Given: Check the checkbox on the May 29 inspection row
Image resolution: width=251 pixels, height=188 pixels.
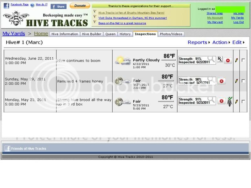Looking at the screenshot, I should (243, 81).
